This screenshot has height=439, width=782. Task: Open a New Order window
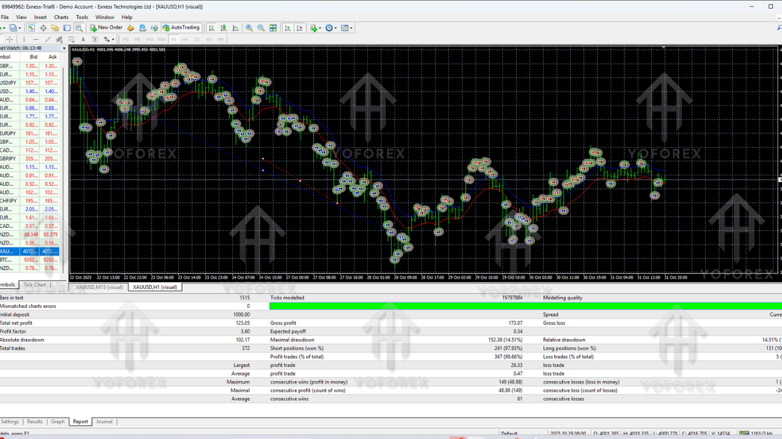106,27
